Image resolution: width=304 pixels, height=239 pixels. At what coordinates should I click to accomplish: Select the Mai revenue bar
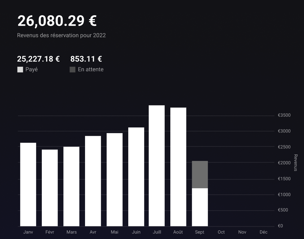pyautogui.click(x=115, y=180)
